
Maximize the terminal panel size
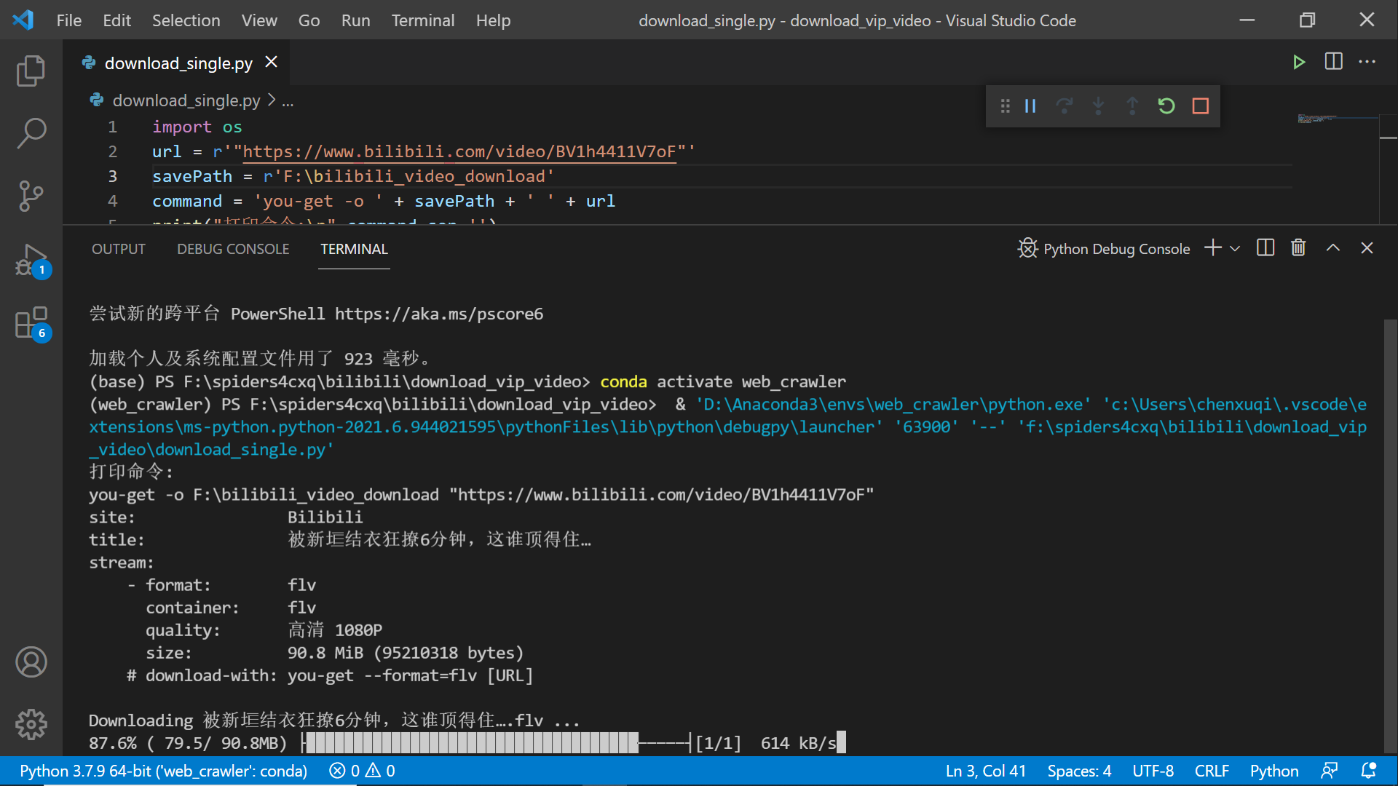[x=1333, y=248]
